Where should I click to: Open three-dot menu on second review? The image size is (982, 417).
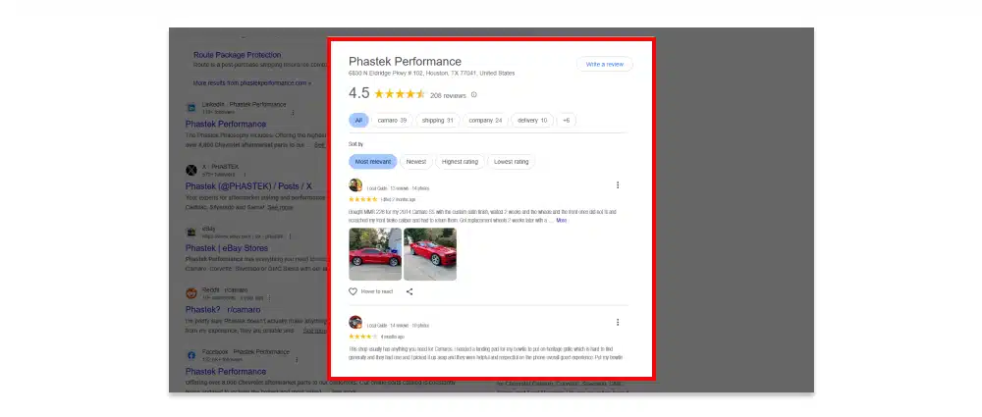pyautogui.click(x=617, y=322)
